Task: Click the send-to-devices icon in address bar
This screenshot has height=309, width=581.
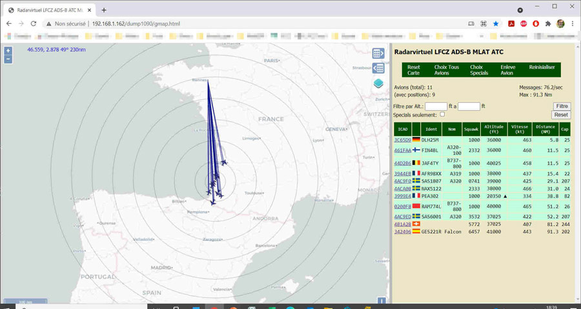Action: coord(471,24)
